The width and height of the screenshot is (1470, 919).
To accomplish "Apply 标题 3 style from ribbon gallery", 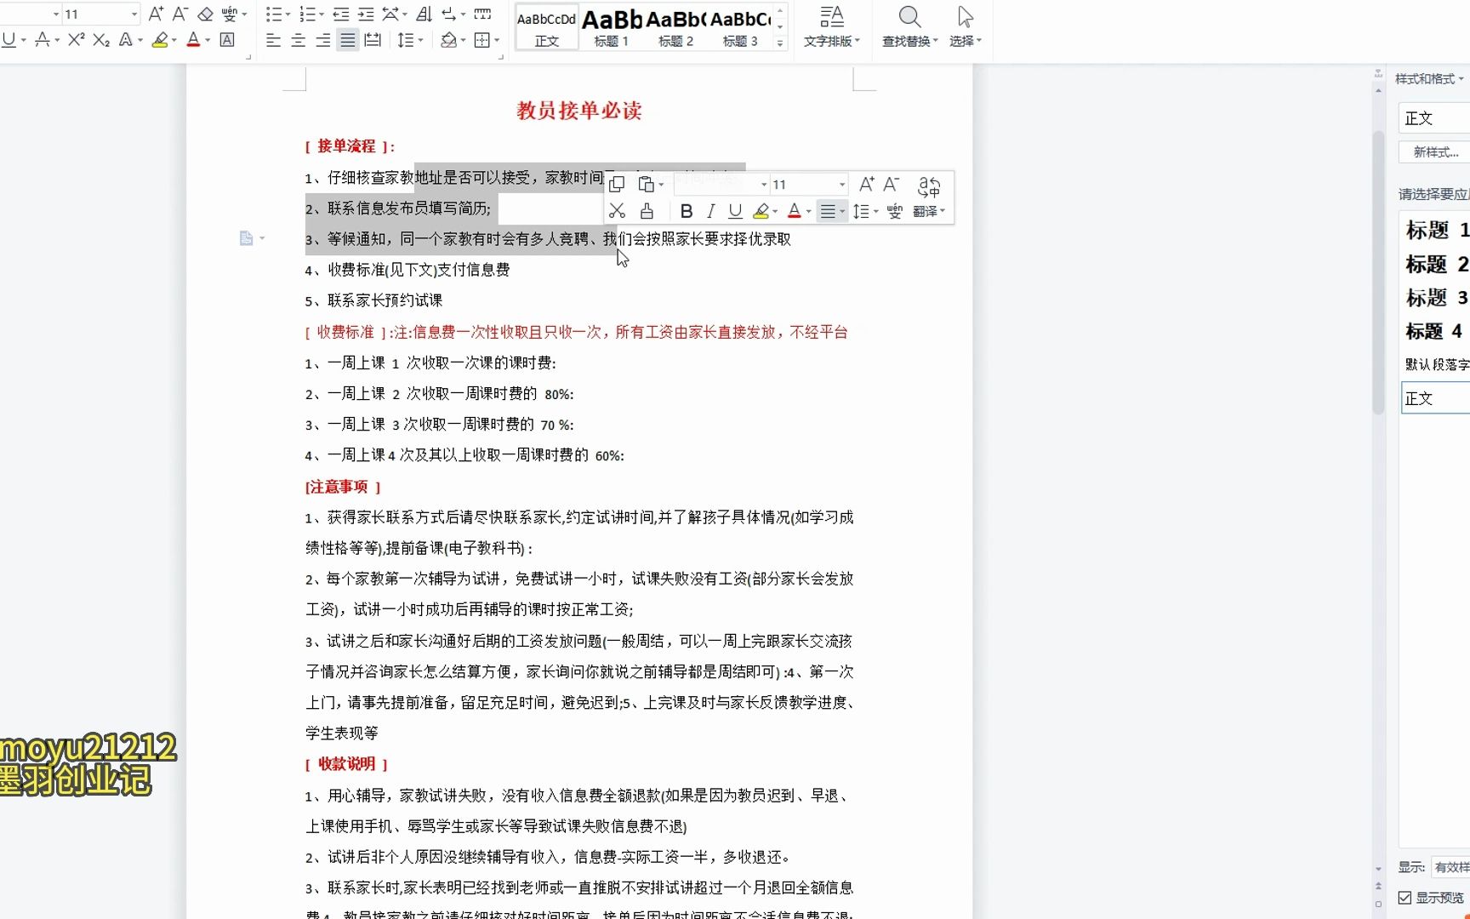I will tap(740, 26).
